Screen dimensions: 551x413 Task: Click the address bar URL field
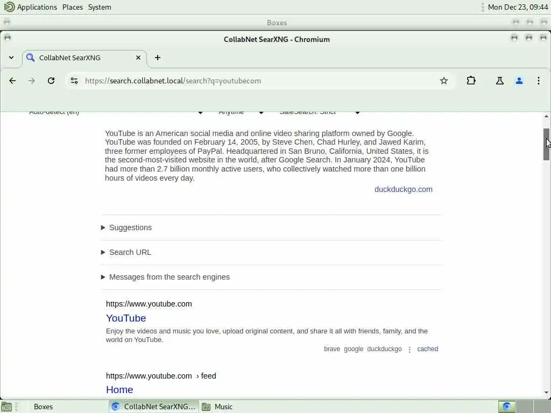pos(260,81)
